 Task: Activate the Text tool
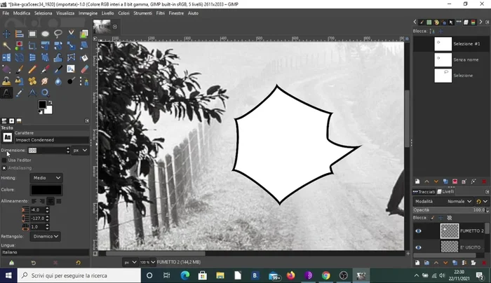(6, 92)
